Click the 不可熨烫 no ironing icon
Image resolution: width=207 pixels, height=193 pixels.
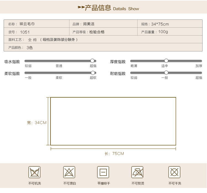pos(137,172)
